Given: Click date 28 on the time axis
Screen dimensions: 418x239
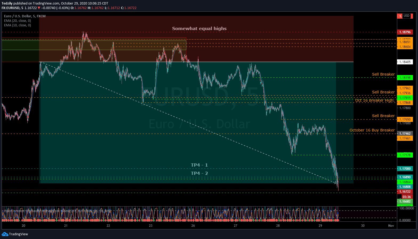Looking at the screenshot, I should [x=278, y=226].
